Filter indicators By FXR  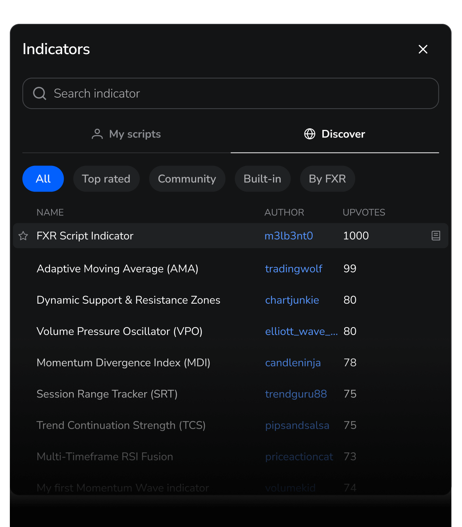[x=328, y=179]
